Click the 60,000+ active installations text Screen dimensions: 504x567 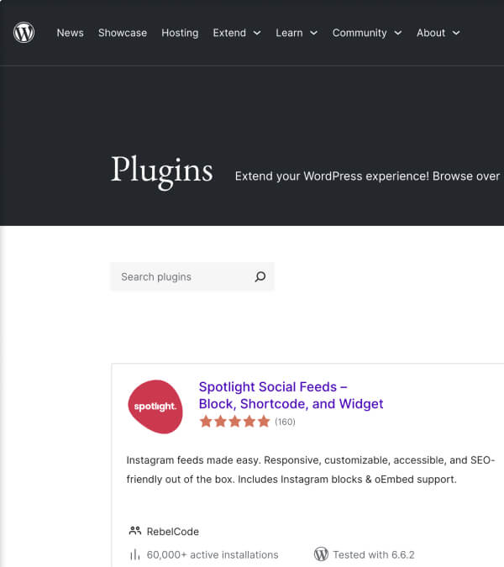coord(213,554)
